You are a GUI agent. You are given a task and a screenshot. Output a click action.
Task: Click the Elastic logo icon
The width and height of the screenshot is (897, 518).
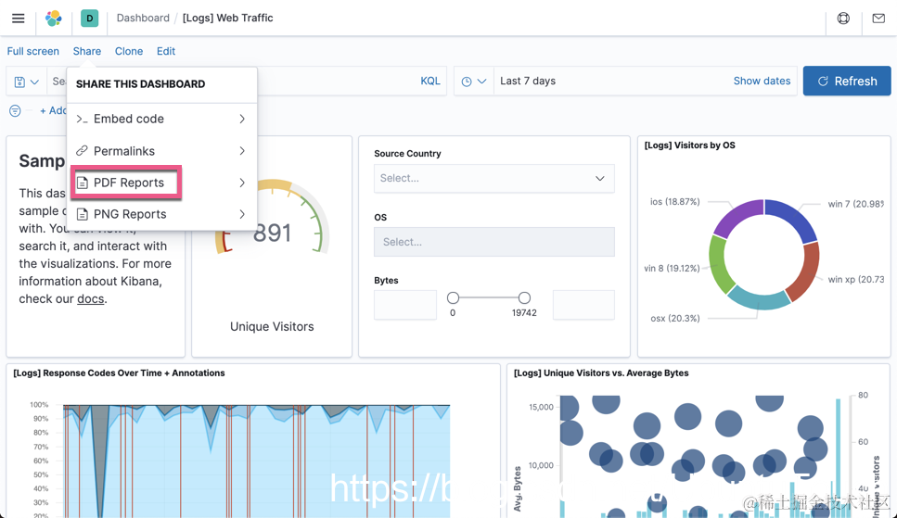click(54, 19)
